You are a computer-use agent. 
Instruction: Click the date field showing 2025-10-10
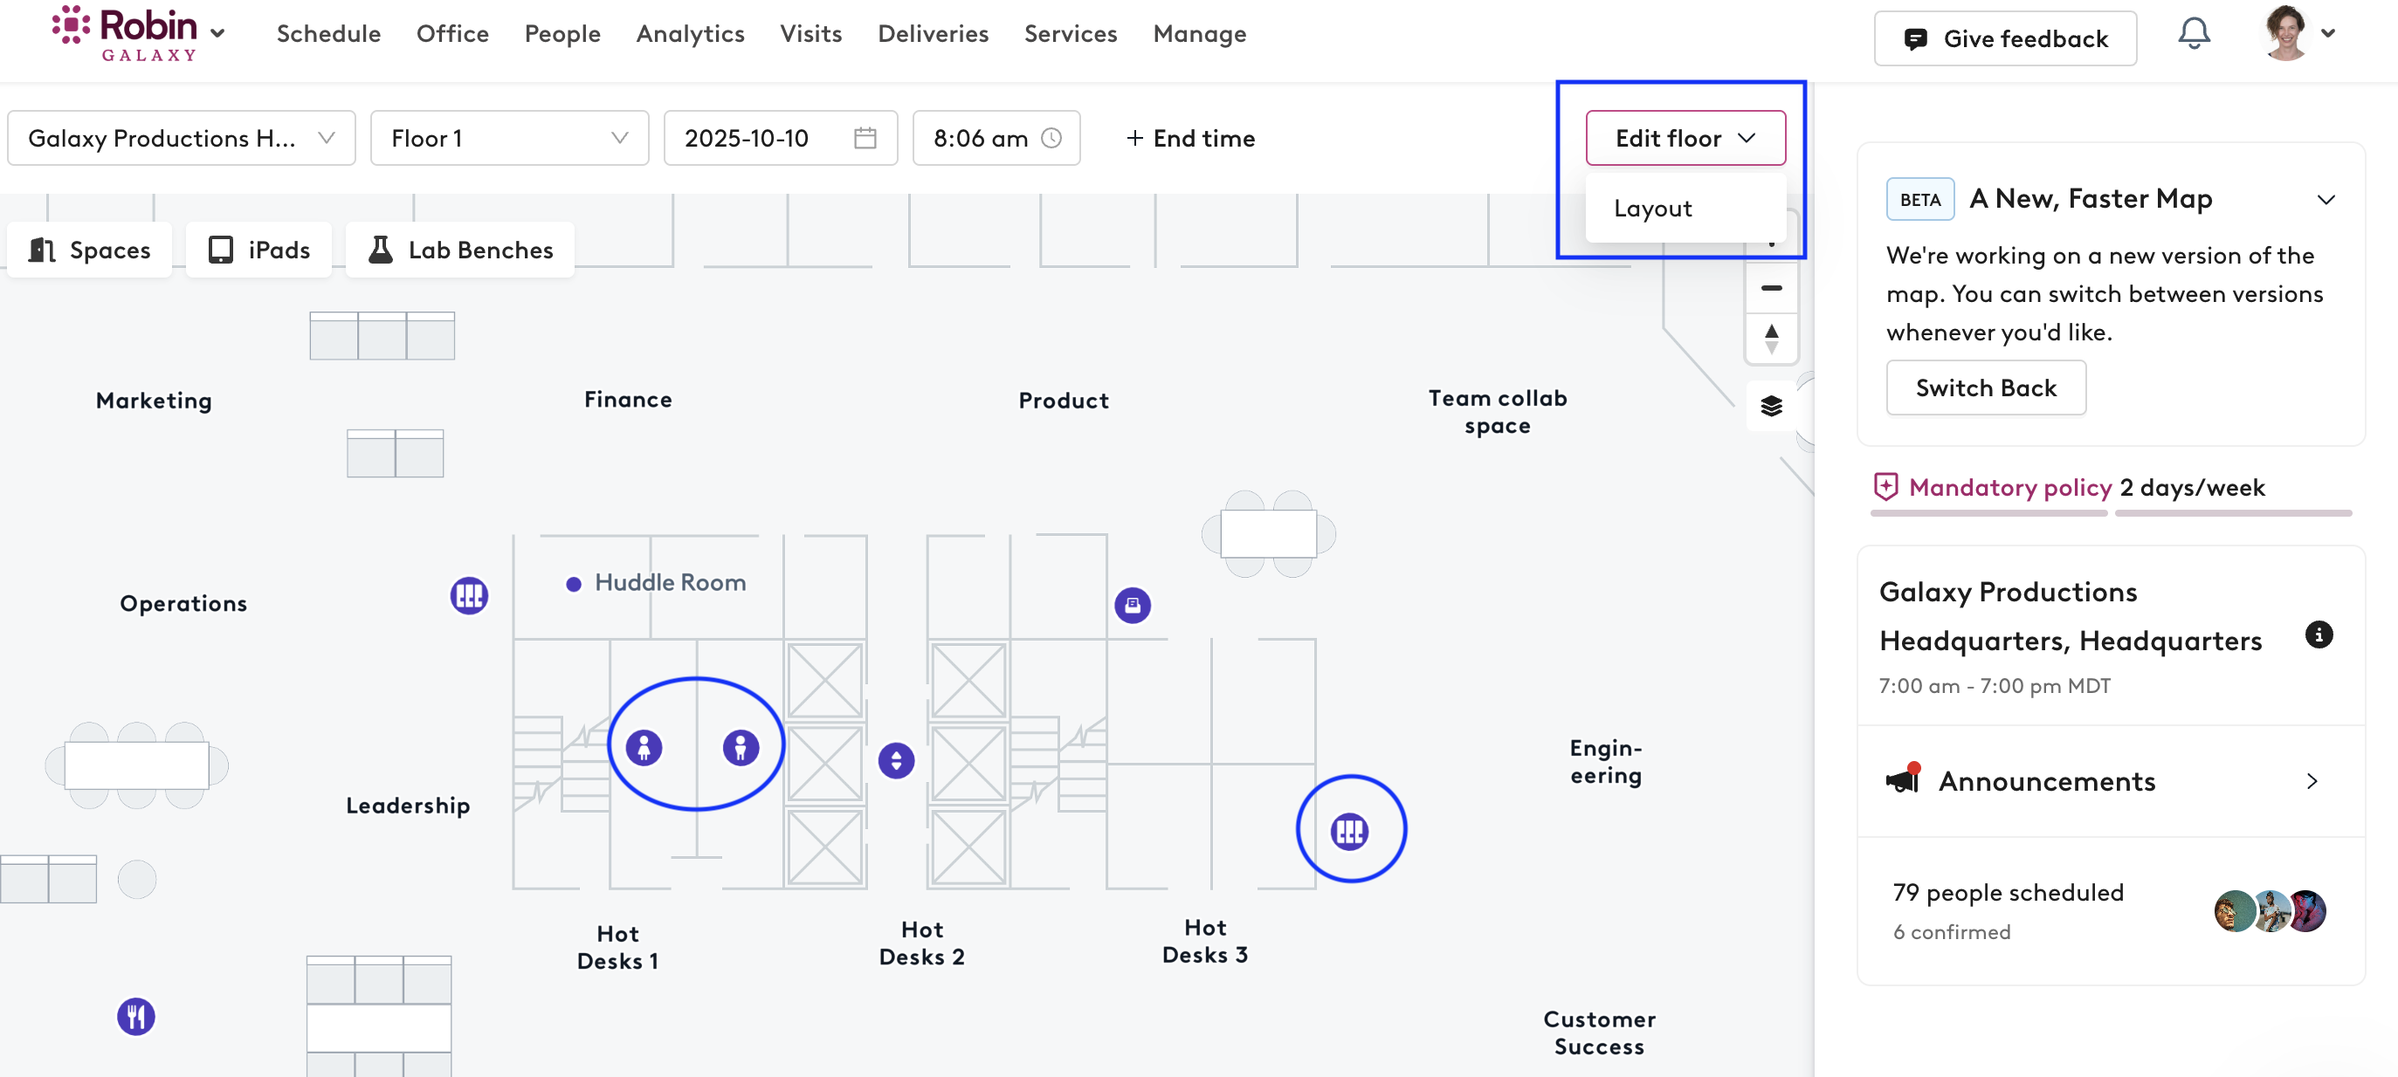[779, 139]
